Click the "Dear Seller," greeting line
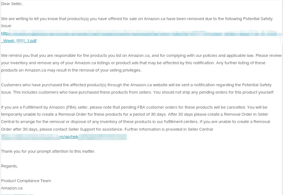Viewport: 283px width, 195px height. (12, 4)
